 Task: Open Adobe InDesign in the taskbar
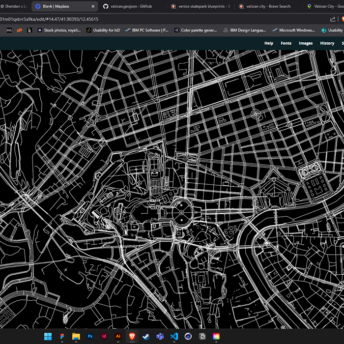pos(104,337)
